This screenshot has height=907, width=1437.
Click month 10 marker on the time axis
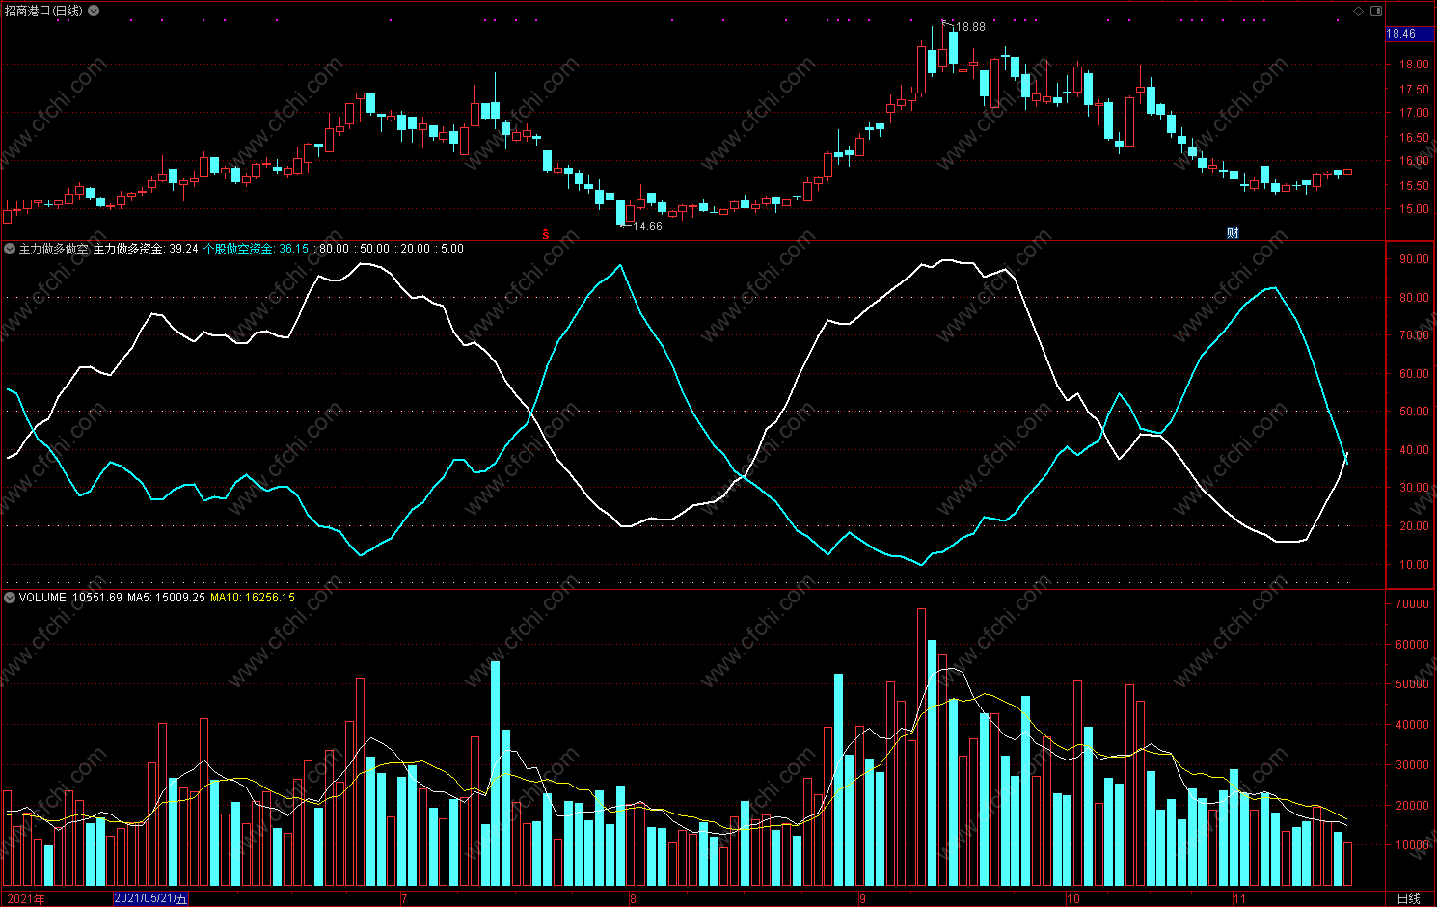coord(1073,898)
